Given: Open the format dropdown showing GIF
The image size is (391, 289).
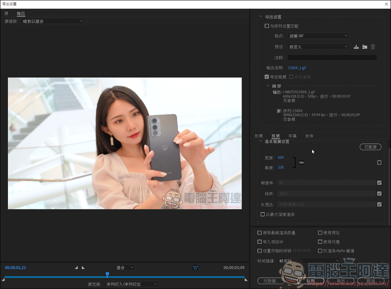Looking at the screenshot, I should coord(317,36).
